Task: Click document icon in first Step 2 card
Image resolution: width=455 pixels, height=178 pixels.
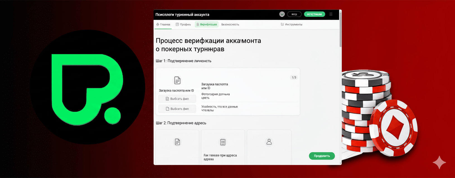Action: [177, 142]
